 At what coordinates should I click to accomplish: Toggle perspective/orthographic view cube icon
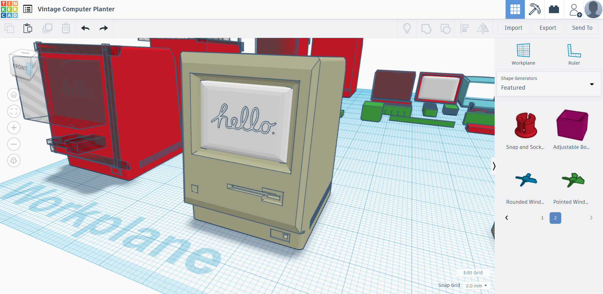pos(14,160)
